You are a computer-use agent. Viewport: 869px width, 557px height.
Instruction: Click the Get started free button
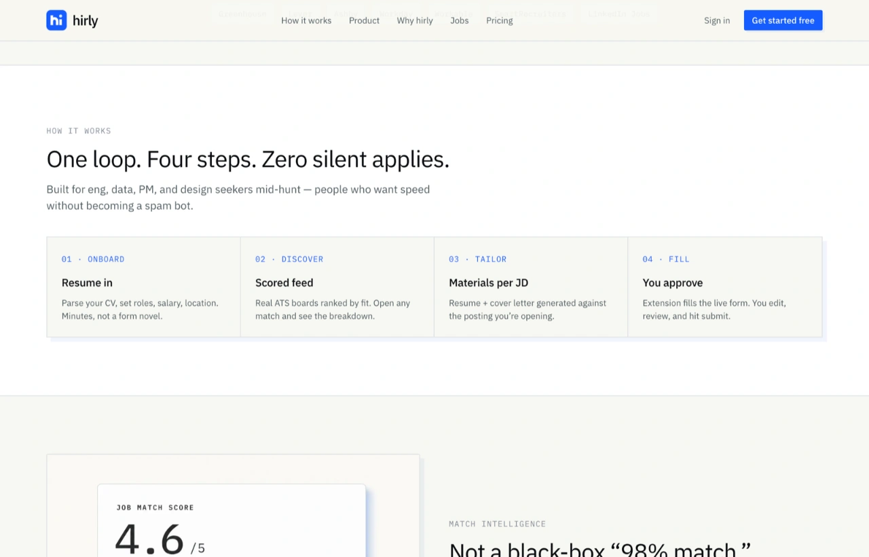pyautogui.click(x=783, y=20)
